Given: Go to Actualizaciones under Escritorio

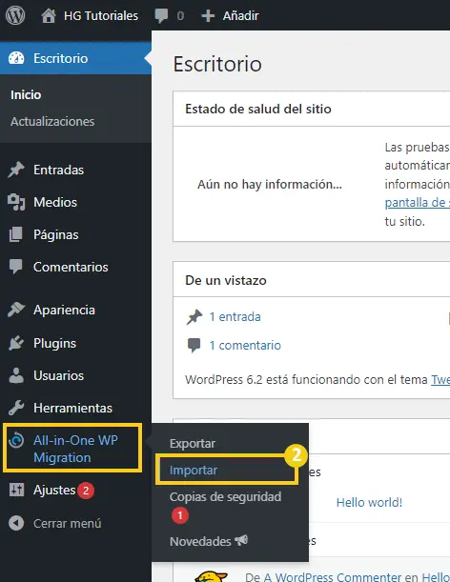Looking at the screenshot, I should [52, 121].
